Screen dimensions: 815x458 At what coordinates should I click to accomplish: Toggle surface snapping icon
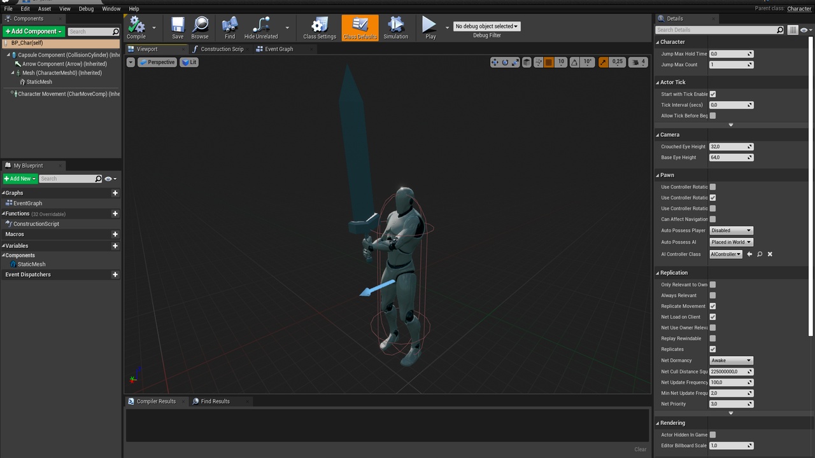[539, 62]
